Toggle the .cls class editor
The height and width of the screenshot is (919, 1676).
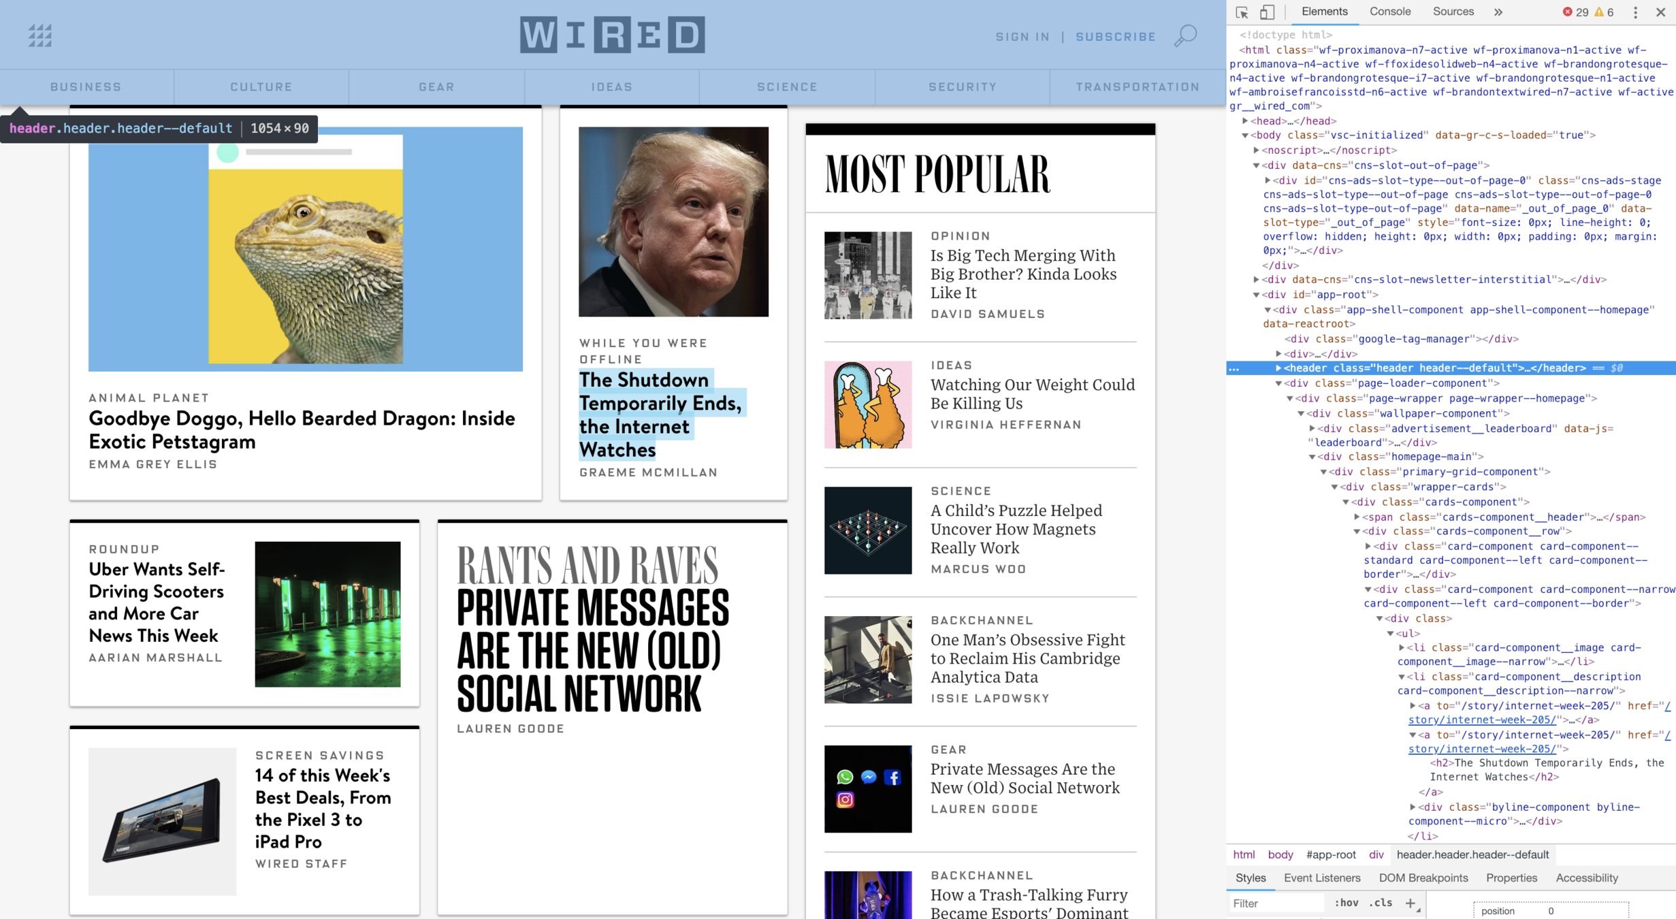(1381, 903)
